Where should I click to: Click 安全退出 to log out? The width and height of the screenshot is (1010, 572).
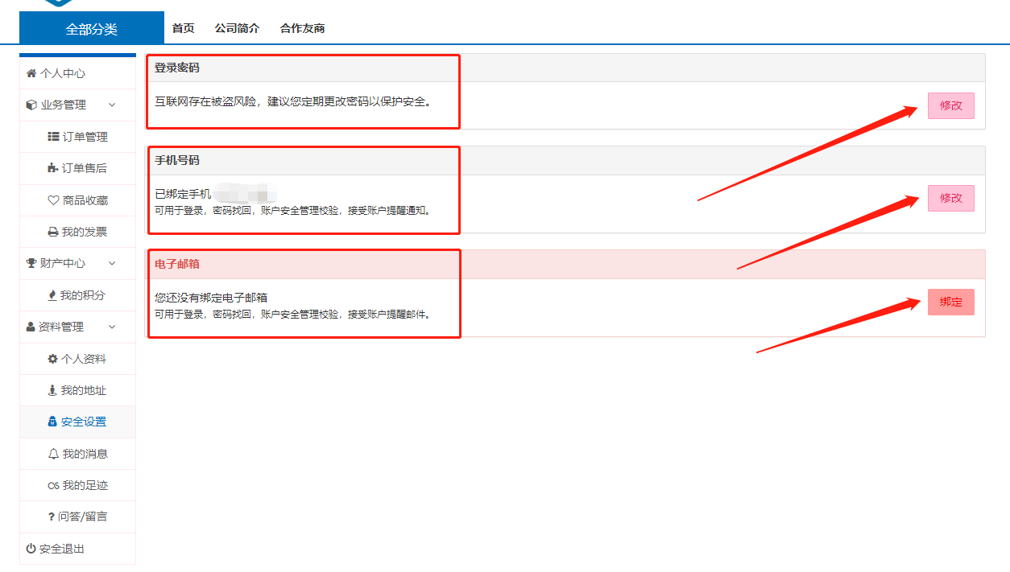click(x=77, y=549)
